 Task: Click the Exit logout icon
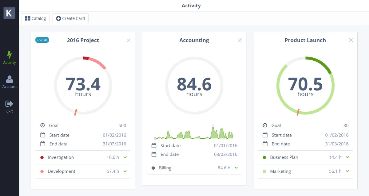(x=9, y=103)
